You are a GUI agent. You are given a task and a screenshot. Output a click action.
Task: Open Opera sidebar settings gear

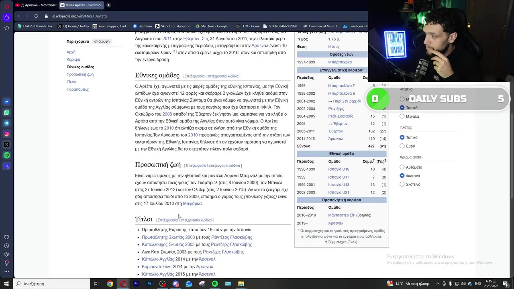(x=6, y=254)
